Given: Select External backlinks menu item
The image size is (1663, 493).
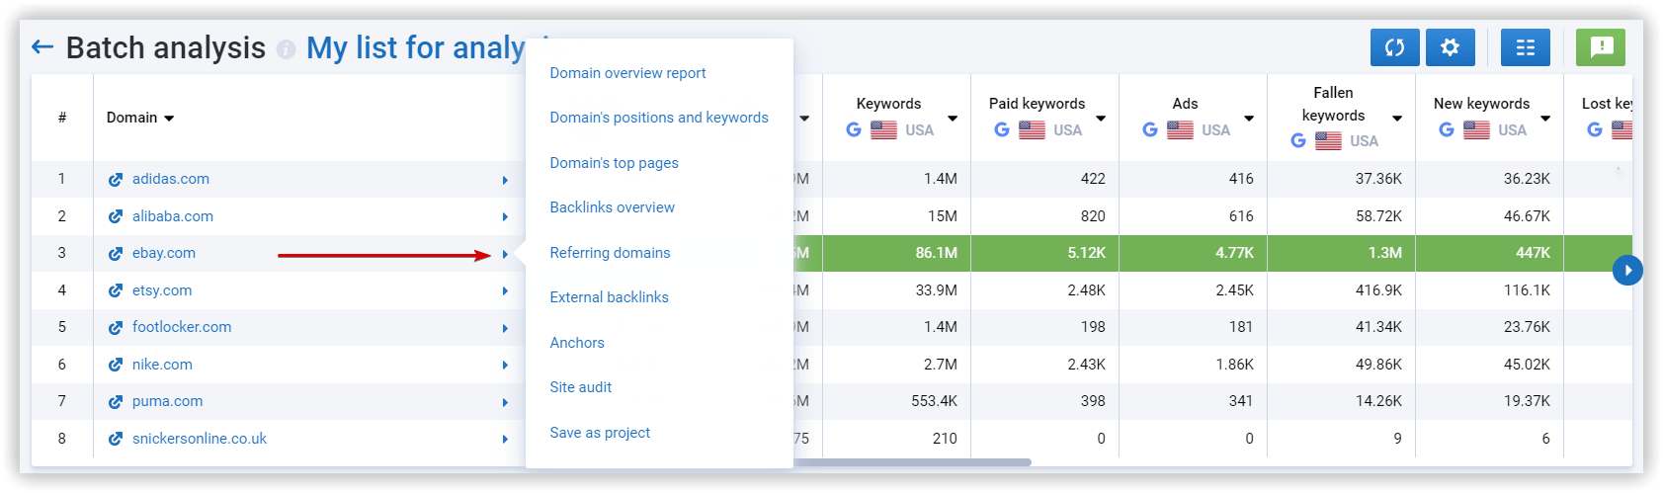Looking at the screenshot, I should click(x=609, y=297).
